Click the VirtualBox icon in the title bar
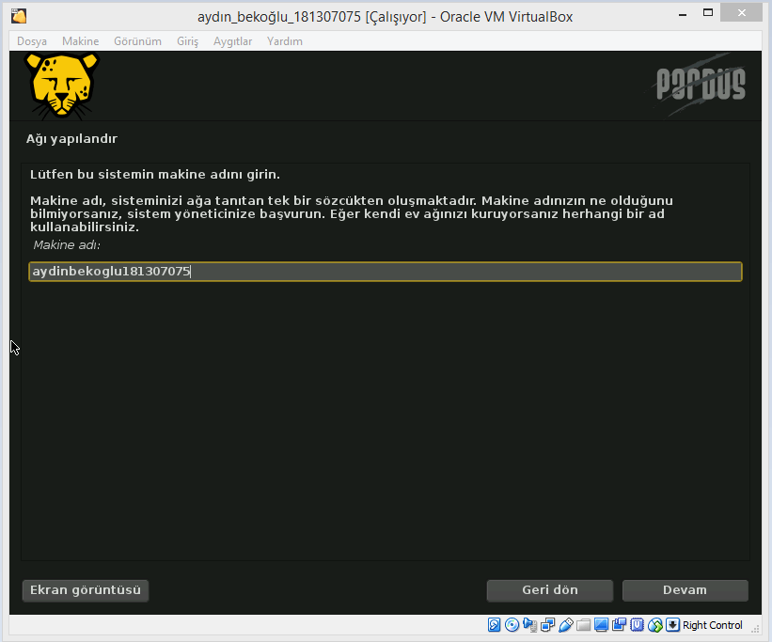772x642 pixels. click(19, 16)
